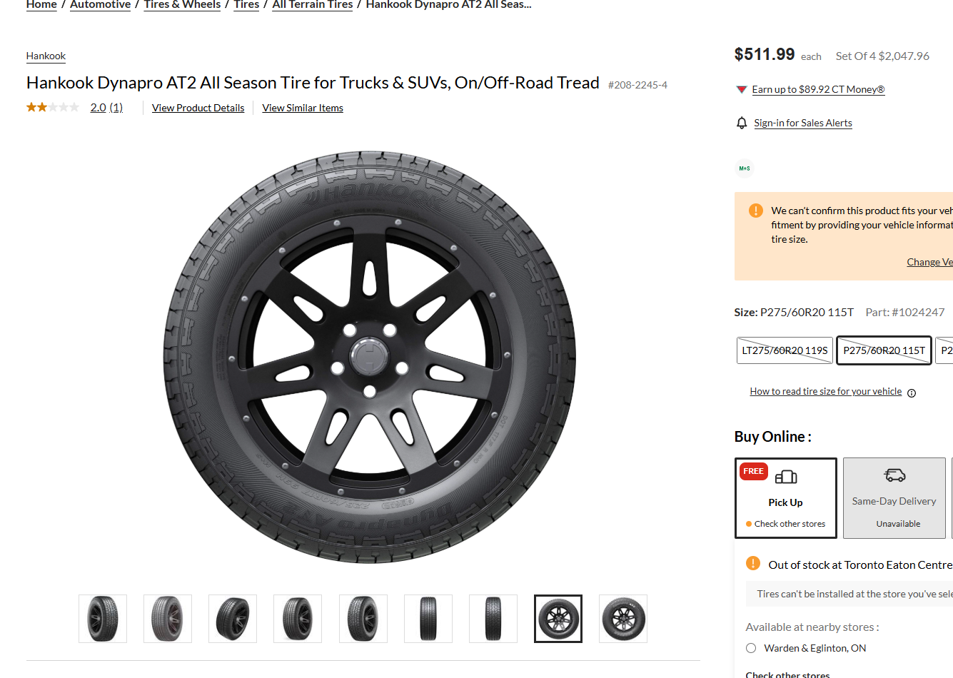The width and height of the screenshot is (953, 678).
Task: Choose the P275/60R20 115T size
Action: [883, 350]
